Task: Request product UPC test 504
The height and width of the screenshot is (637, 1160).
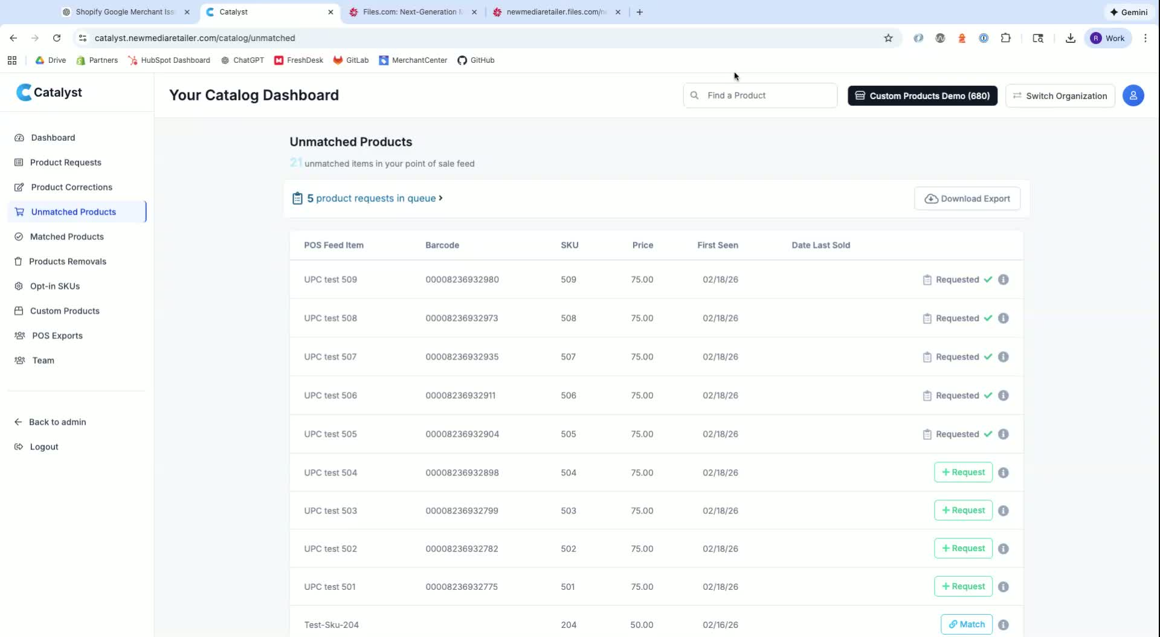Action: coord(963,473)
